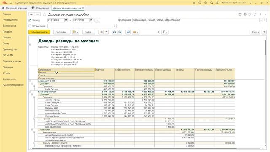Click Группировка ellipsis button
The image size is (270, 152).
(261, 20)
